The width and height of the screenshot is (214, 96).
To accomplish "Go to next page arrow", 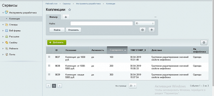I will coord(60,86).
